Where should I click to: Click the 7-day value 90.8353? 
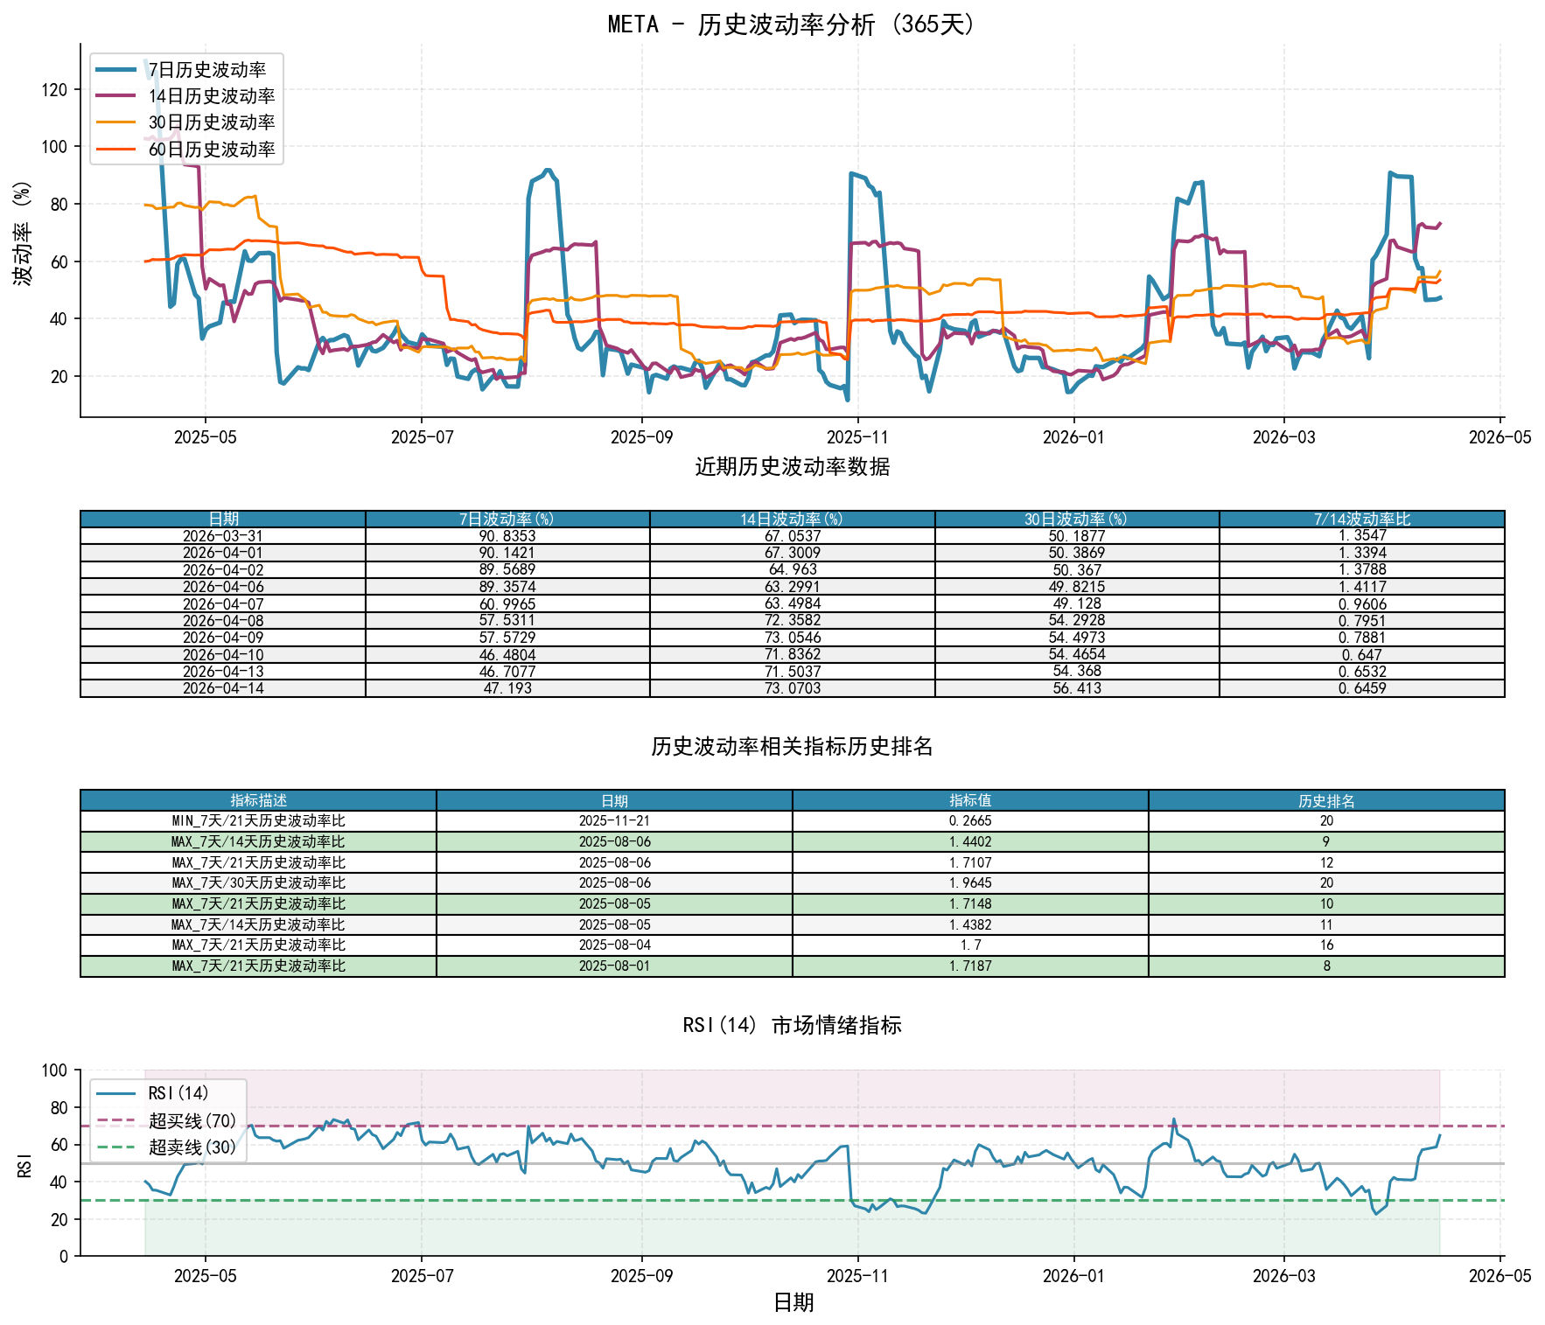pyautogui.click(x=507, y=536)
